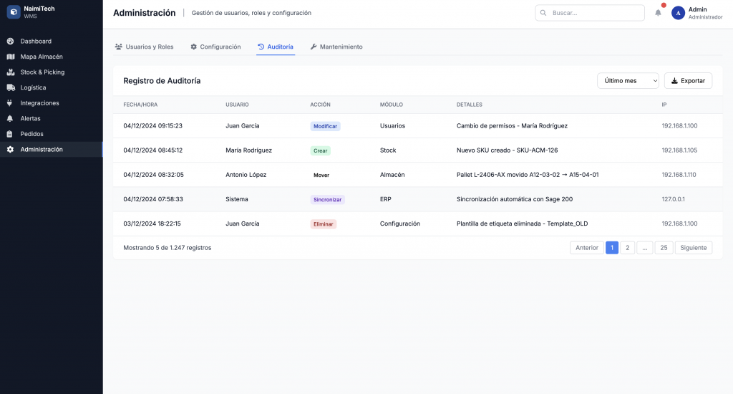Select page 2 in pagination
733x394 pixels.
(627, 248)
